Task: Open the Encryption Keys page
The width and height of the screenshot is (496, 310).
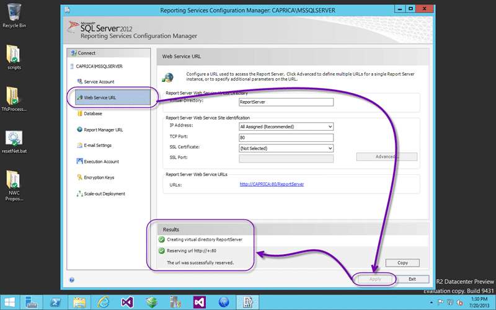Action: click(x=99, y=177)
